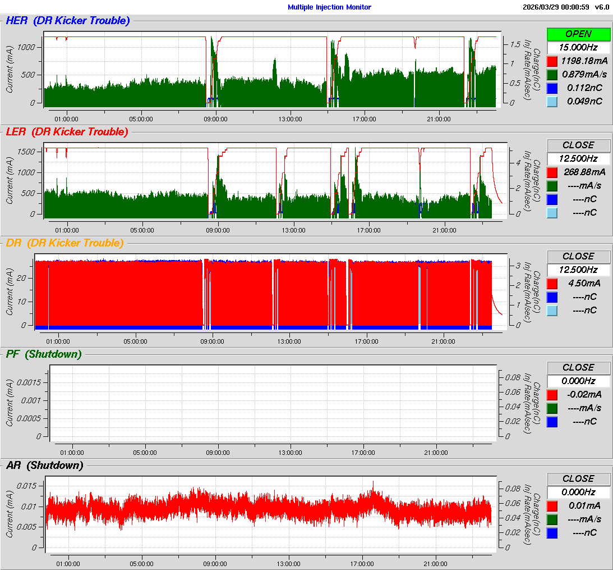Click the DR light blue legend swatch

[552, 311]
